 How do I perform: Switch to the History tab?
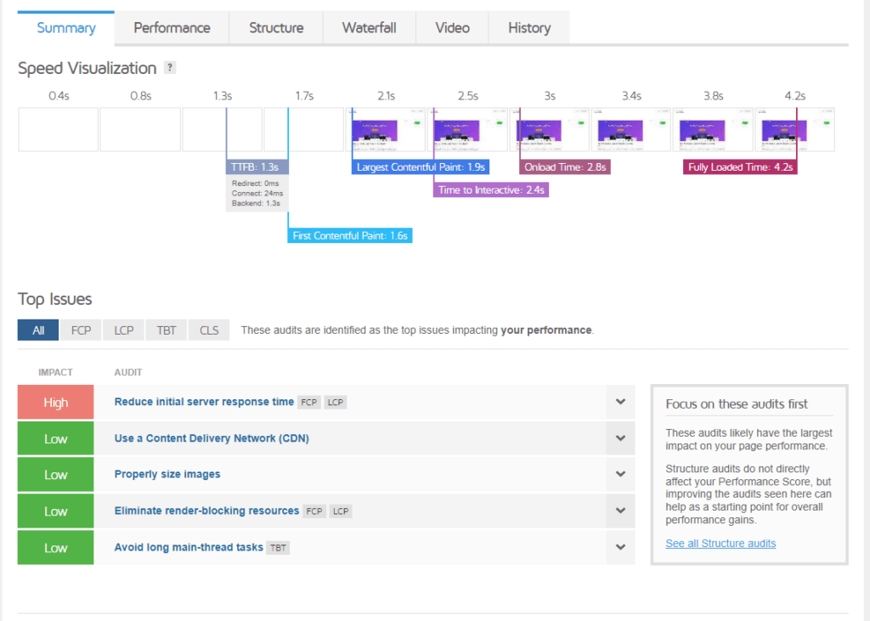click(528, 27)
